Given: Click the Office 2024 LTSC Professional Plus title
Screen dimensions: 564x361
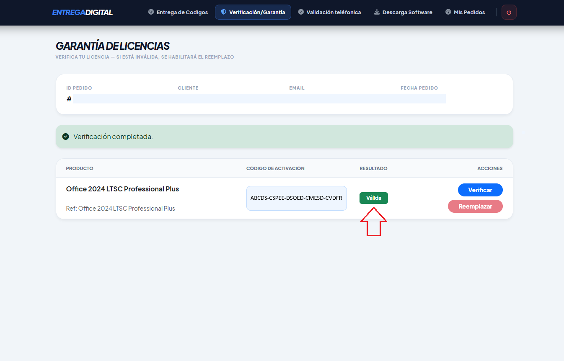Looking at the screenshot, I should [122, 189].
